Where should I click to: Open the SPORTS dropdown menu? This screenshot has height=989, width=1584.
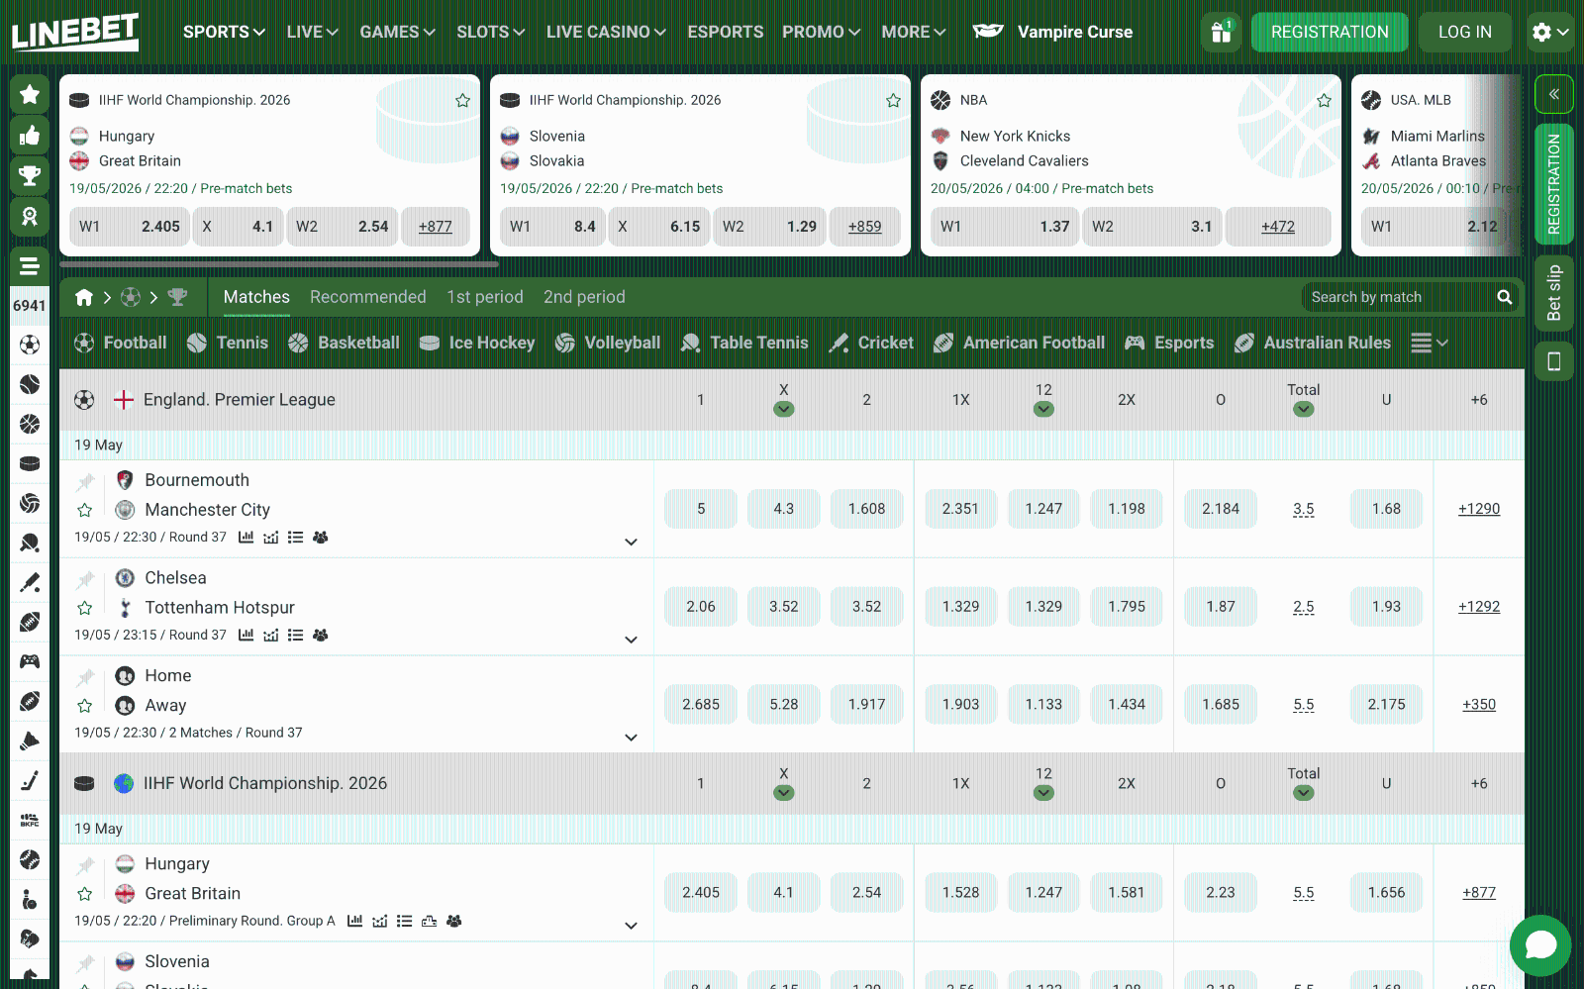[x=224, y=32]
